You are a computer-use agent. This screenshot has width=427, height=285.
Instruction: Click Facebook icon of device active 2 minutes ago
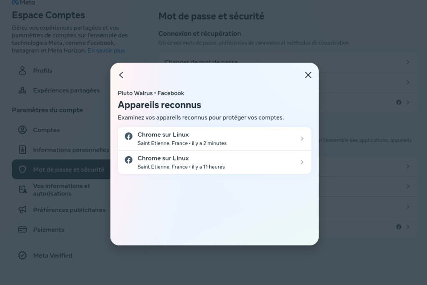(128, 136)
